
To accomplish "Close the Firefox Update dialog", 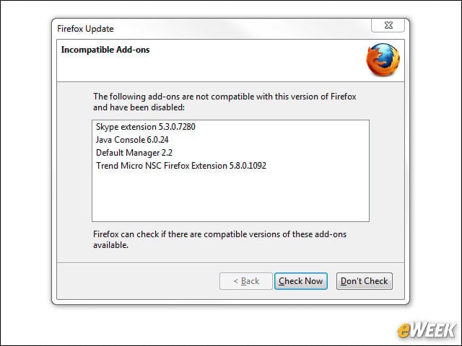I will tap(388, 26).
